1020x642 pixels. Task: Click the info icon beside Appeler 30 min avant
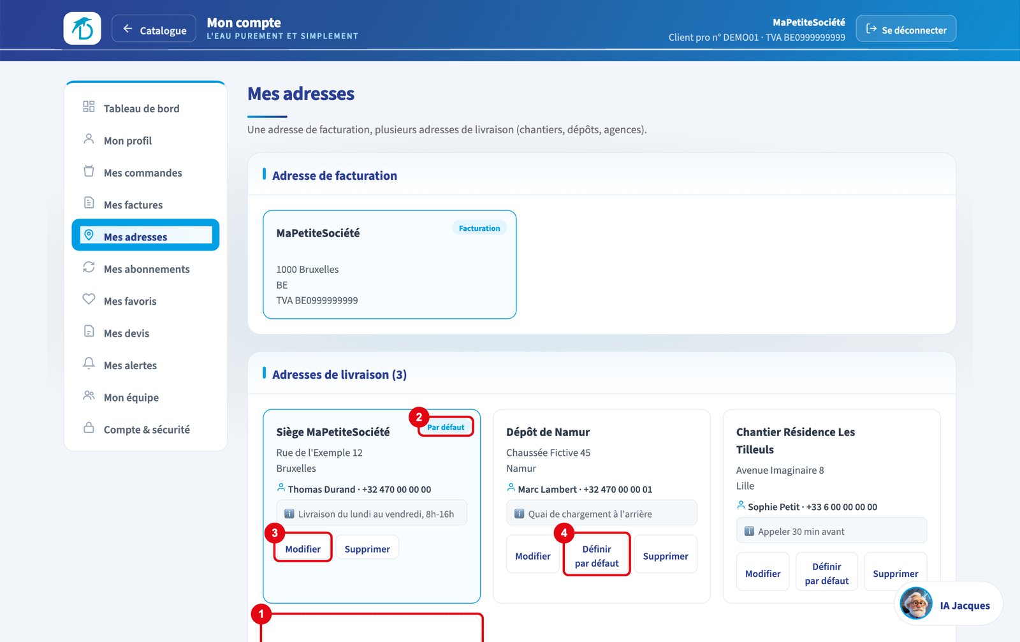tap(749, 531)
